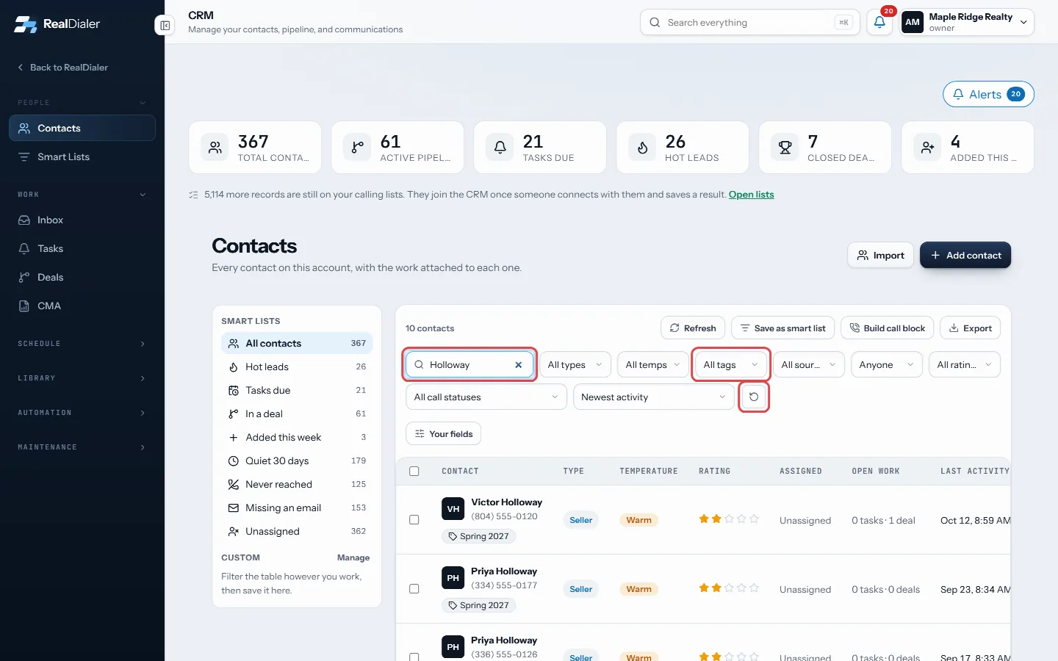Click the Active Pipeline branch icon card
1058x661 pixels.
[x=397, y=148]
